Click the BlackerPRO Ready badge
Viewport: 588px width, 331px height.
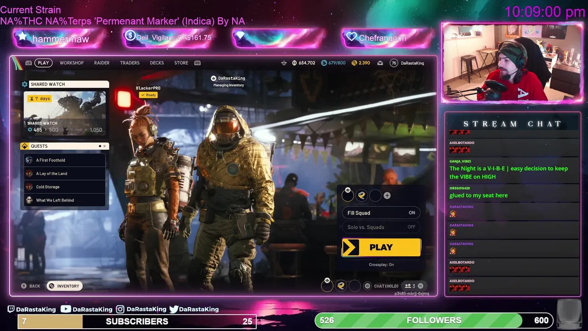click(x=148, y=95)
